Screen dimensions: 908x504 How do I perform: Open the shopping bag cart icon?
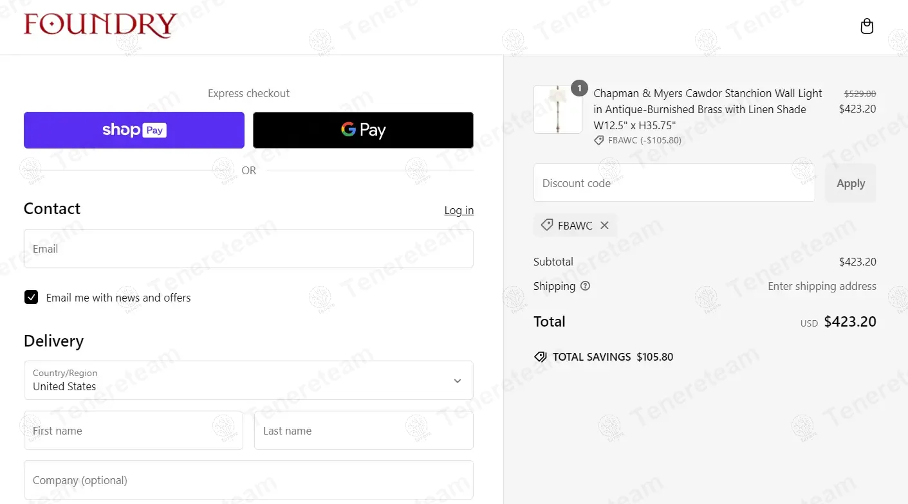tap(867, 26)
